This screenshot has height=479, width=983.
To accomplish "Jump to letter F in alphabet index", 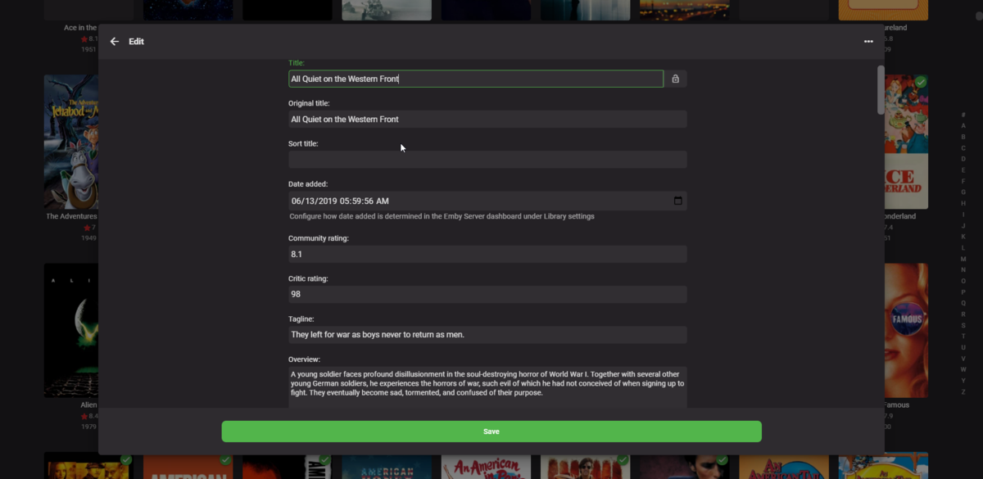I will pyautogui.click(x=963, y=181).
